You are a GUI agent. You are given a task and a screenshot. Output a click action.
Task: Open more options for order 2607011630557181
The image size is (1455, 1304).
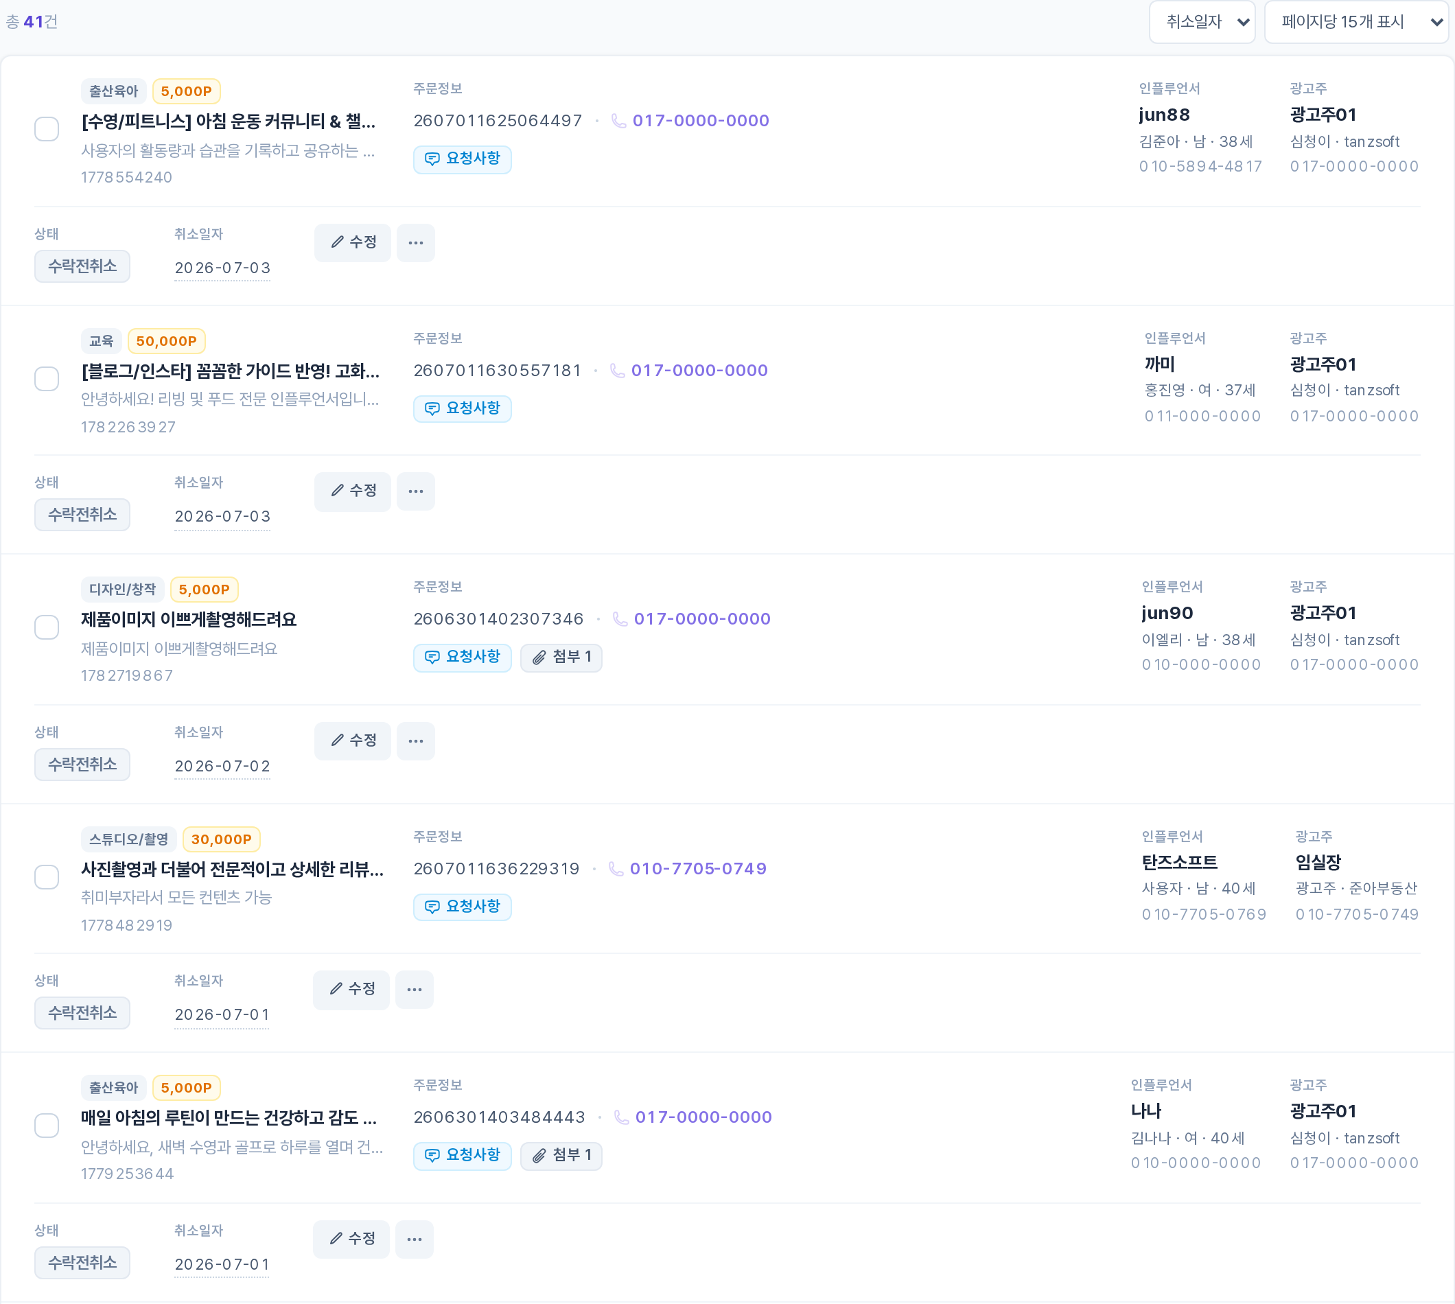(x=415, y=491)
